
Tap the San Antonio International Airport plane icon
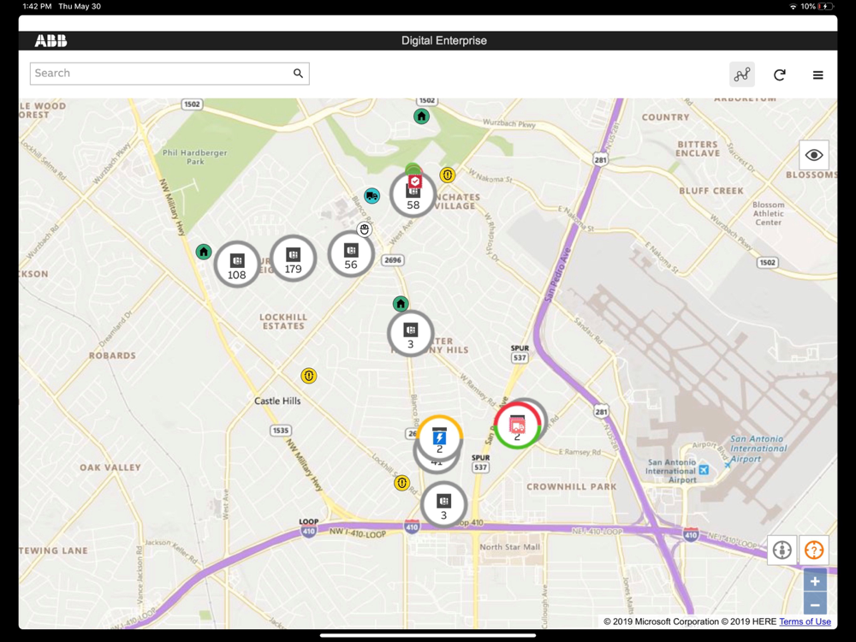point(704,470)
